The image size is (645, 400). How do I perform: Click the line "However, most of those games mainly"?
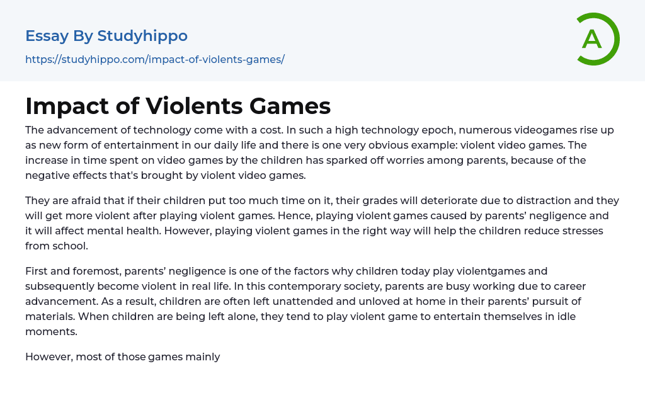(123, 357)
